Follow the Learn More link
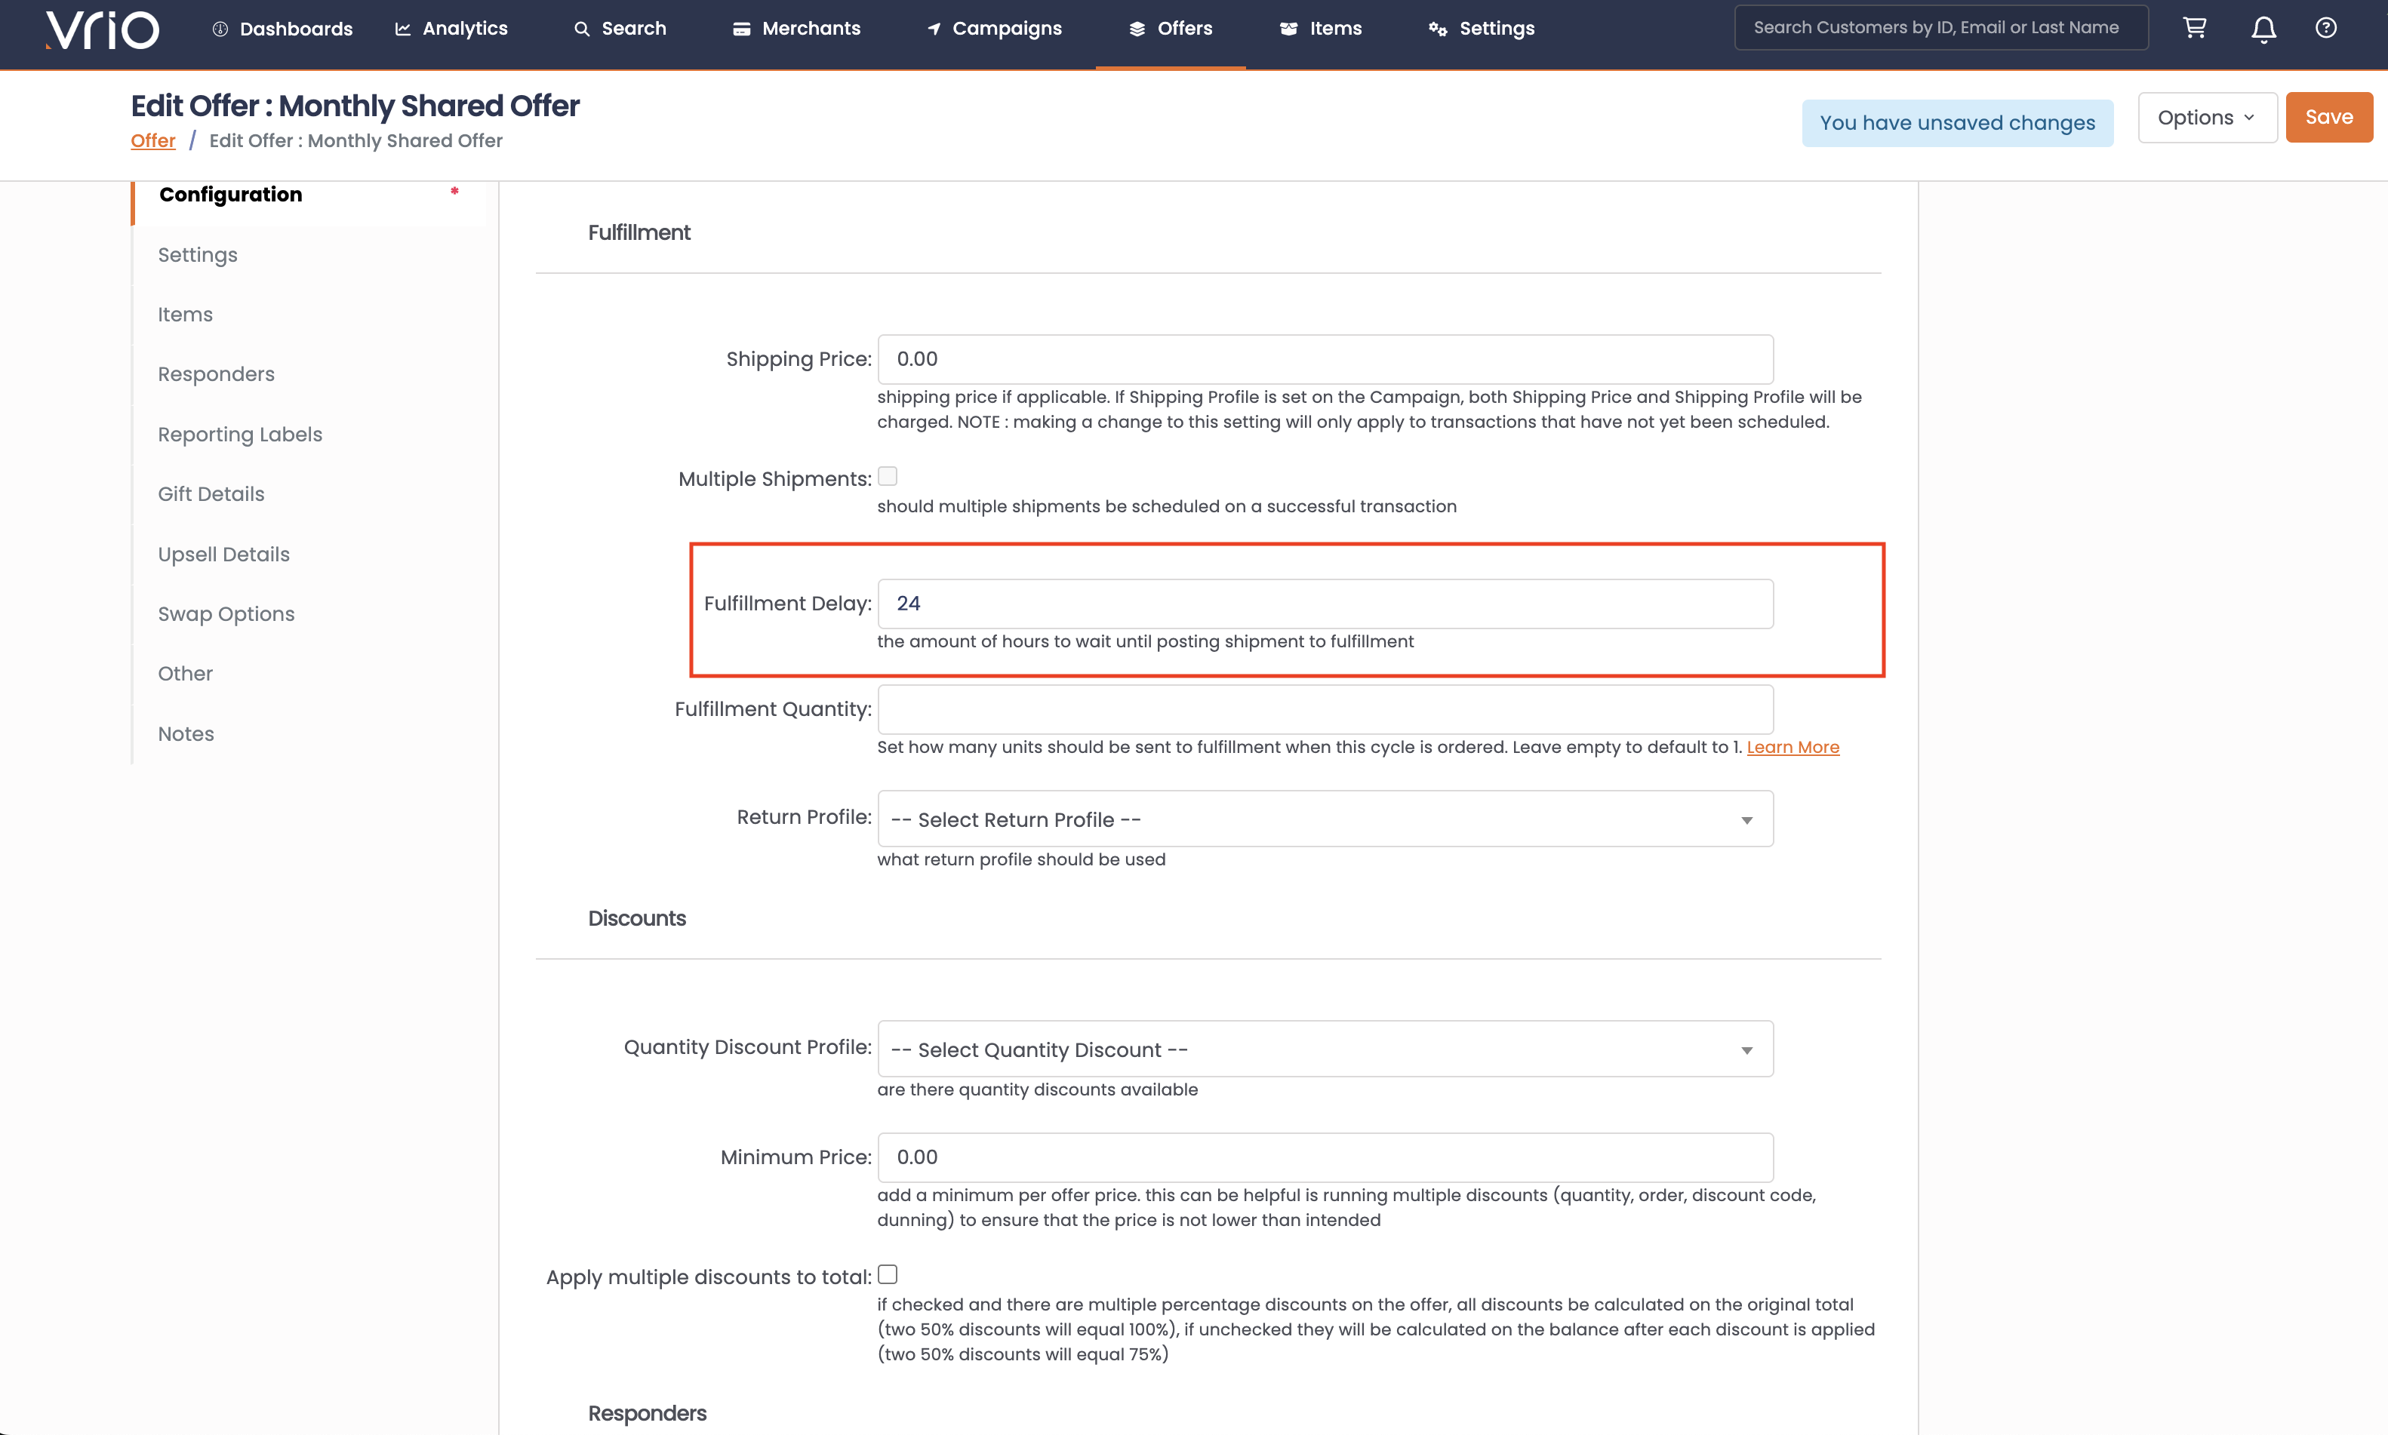 tap(1793, 748)
